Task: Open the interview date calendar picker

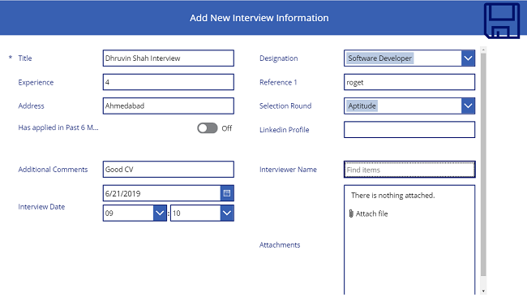Action: pyautogui.click(x=227, y=193)
